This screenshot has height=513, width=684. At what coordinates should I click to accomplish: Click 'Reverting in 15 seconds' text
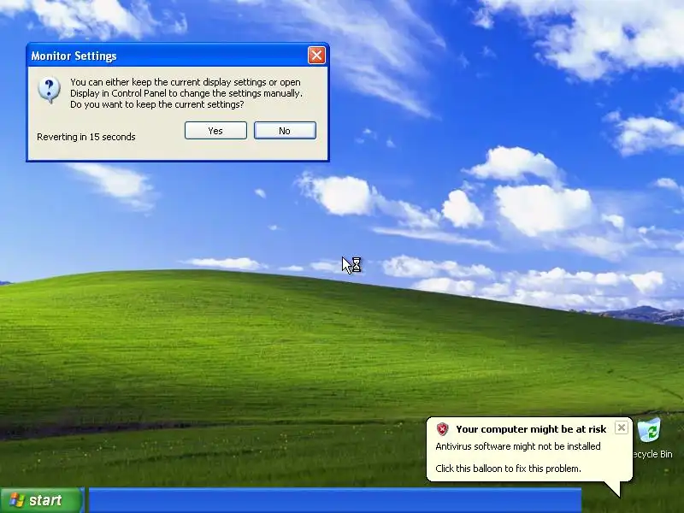[x=86, y=137]
